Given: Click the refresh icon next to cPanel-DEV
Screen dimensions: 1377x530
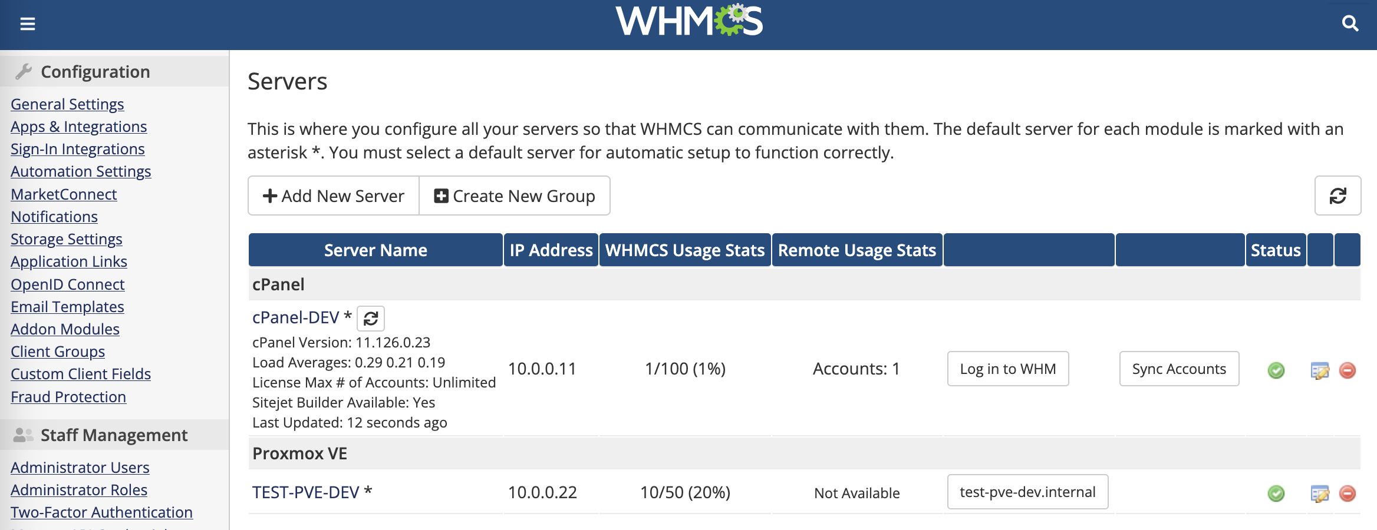Looking at the screenshot, I should pyautogui.click(x=370, y=318).
